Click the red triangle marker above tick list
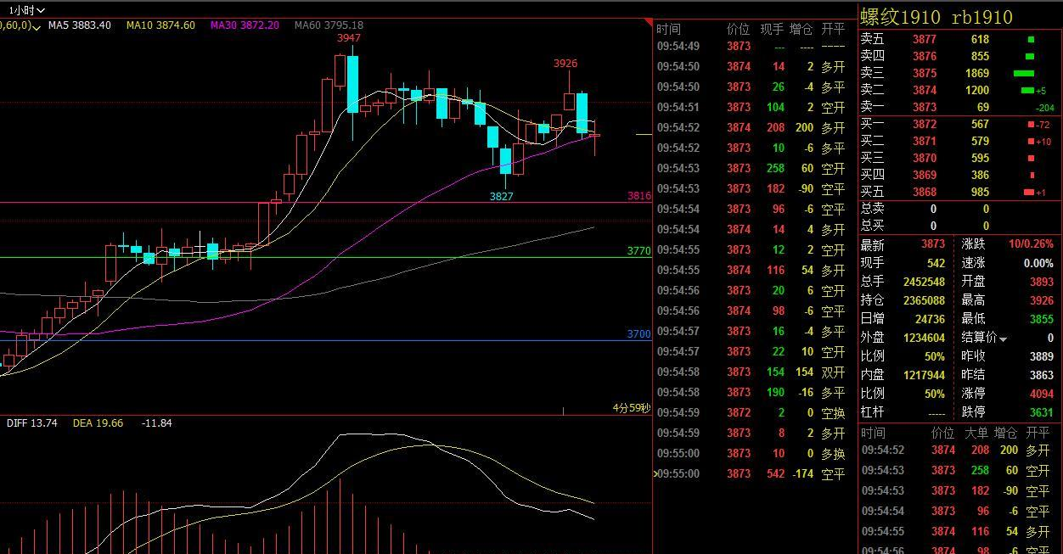This screenshot has height=554, width=1063. (649, 22)
